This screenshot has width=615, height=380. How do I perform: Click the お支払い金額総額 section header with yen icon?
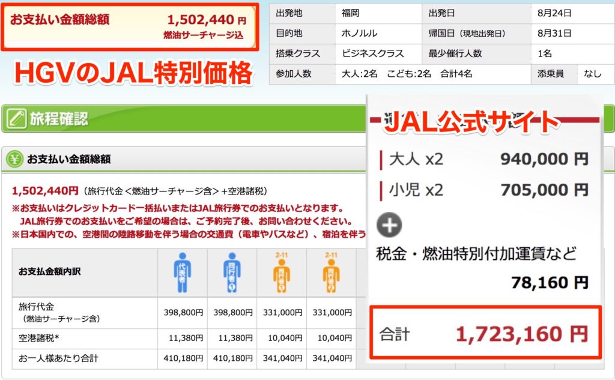(x=184, y=159)
